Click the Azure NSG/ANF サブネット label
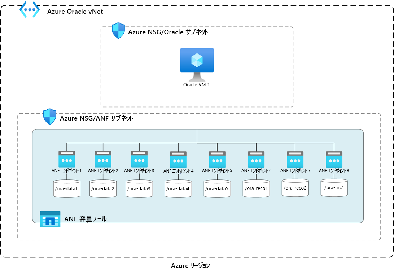Viewport: 394px width, 274px height. [x=96, y=118]
